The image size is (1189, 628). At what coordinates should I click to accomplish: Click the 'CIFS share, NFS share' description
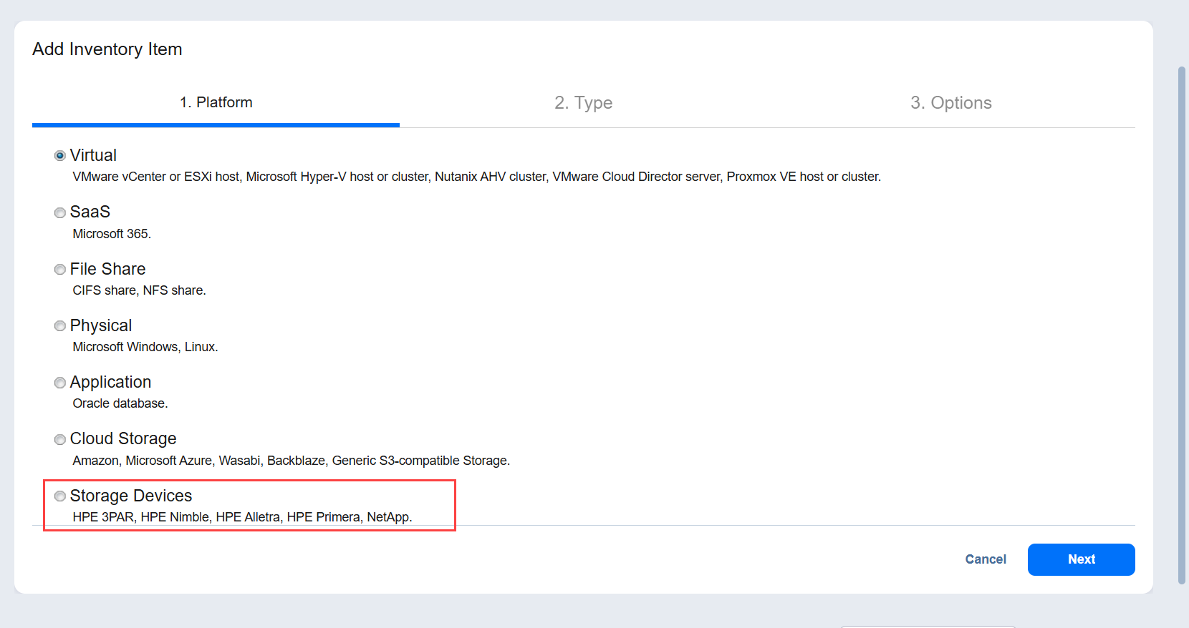[x=139, y=290]
